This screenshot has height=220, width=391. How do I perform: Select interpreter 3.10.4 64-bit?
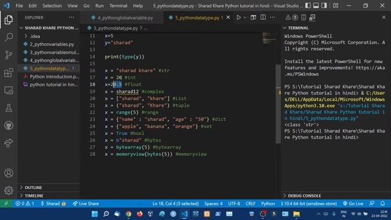[x=309, y=204]
